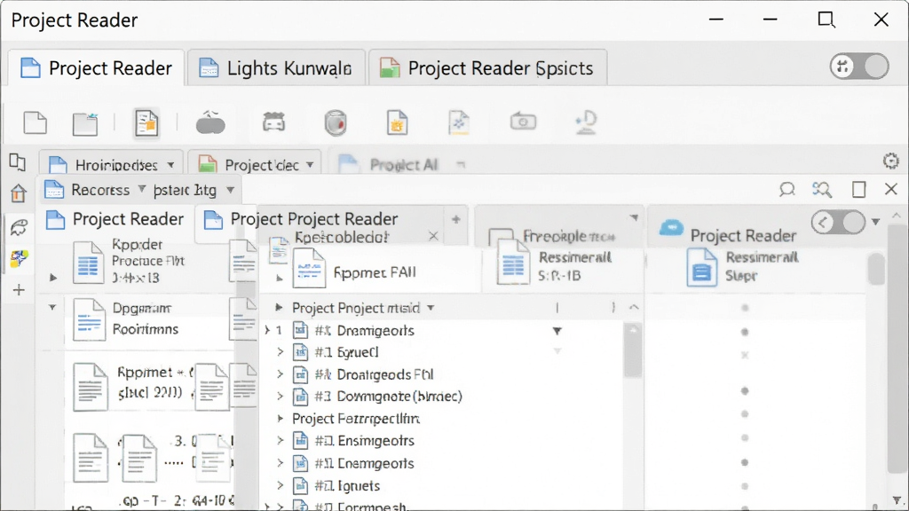
Task: Select the greyed Project AI tab
Action: [402, 164]
